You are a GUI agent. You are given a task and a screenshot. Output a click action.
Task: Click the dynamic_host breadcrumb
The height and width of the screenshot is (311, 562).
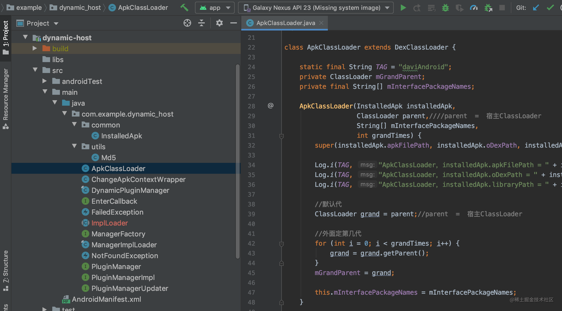[75, 8]
